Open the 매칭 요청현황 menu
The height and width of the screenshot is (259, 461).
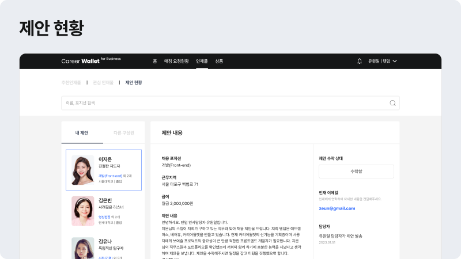[x=176, y=61]
